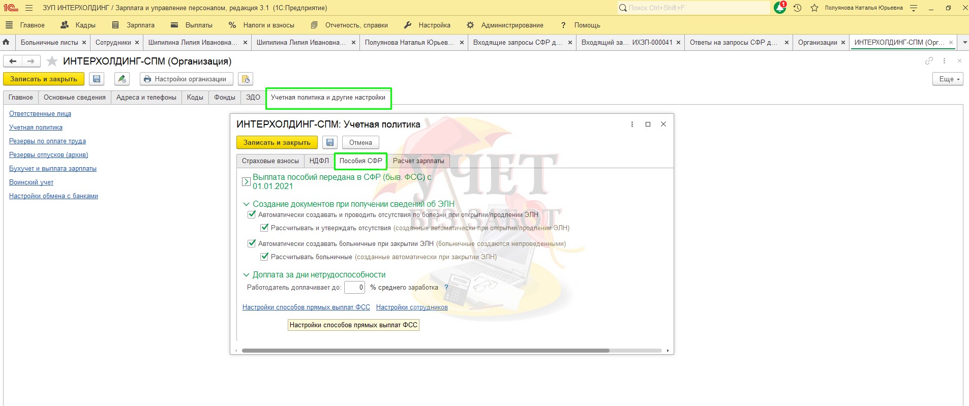
Task: Copy the link to this organization form
Action: pos(929,61)
